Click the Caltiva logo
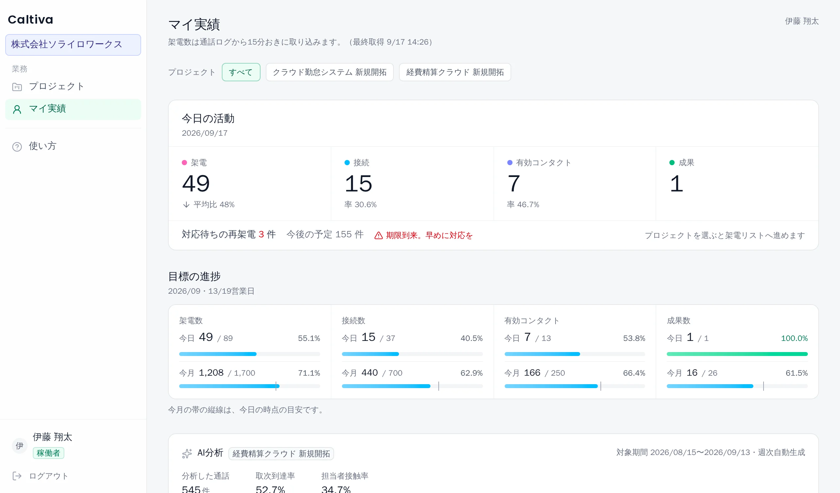The image size is (840, 493). coord(30,20)
